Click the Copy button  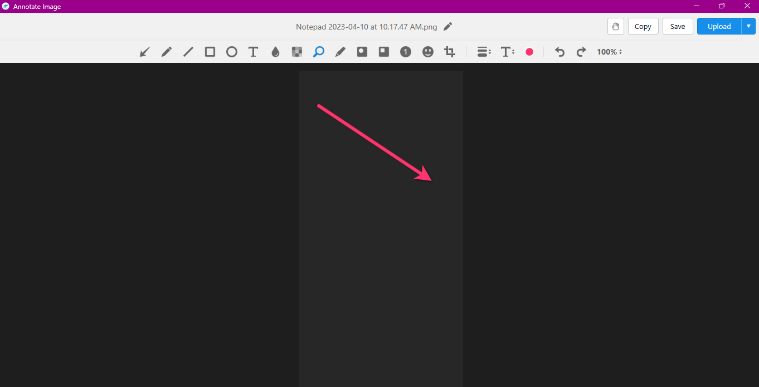(x=643, y=26)
